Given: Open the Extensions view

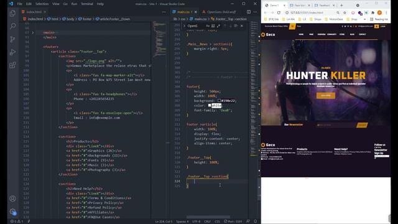Looking at the screenshot, I should [12, 65].
